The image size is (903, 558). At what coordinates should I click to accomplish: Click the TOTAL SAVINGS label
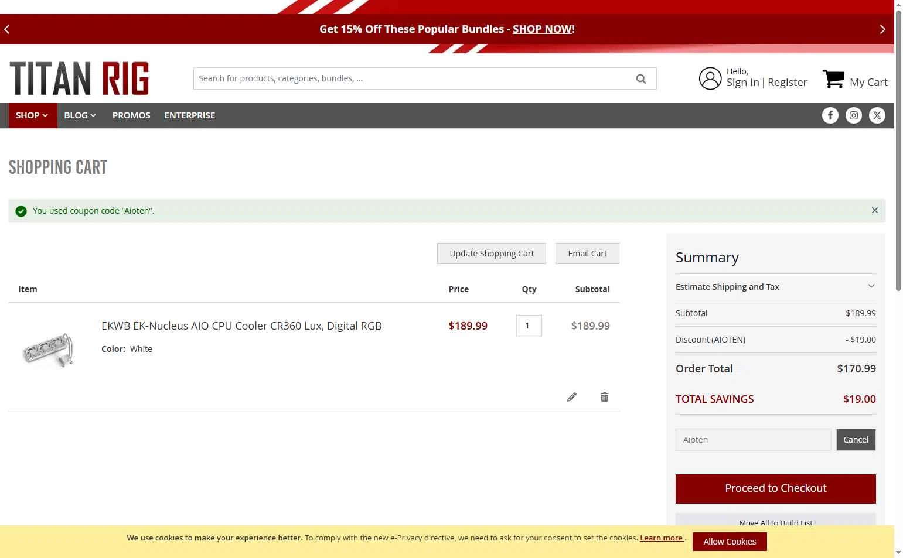pyautogui.click(x=714, y=399)
